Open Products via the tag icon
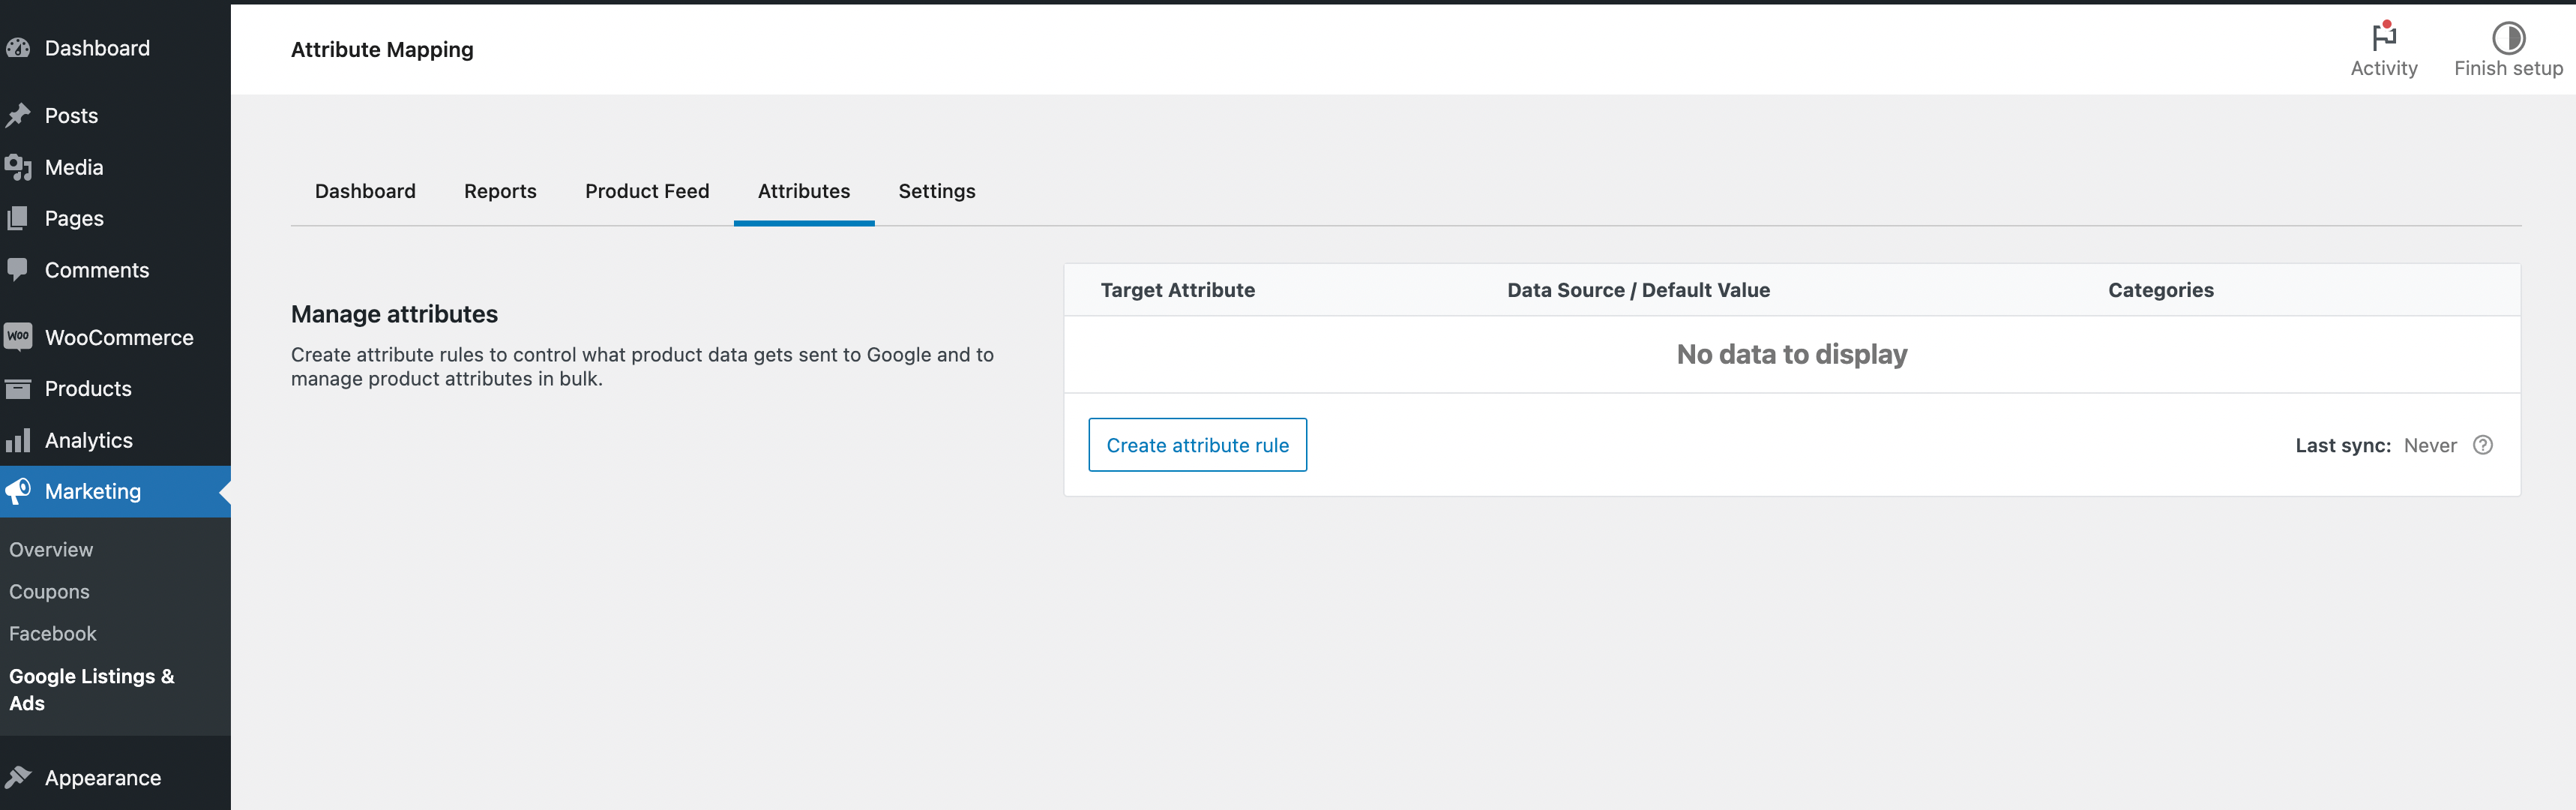2576x810 pixels. (x=18, y=388)
